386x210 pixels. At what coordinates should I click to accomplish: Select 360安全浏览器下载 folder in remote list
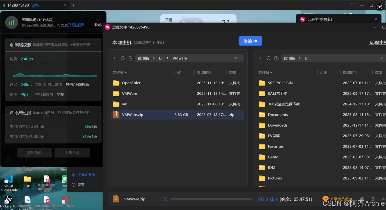click(321, 104)
